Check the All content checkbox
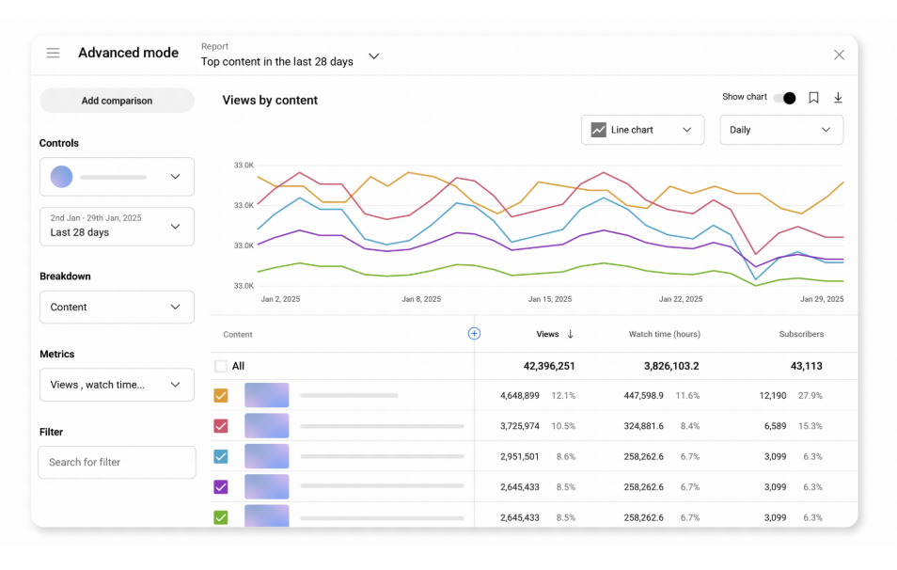The image size is (897, 570). click(221, 366)
